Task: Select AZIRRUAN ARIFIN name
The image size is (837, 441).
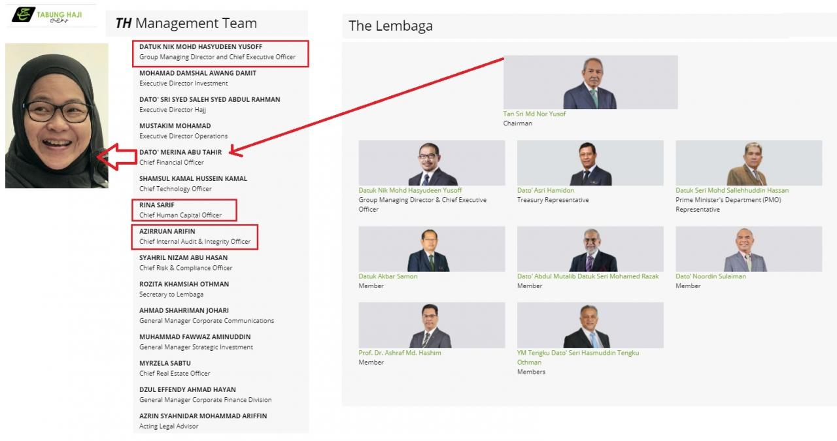Action: click(x=167, y=231)
